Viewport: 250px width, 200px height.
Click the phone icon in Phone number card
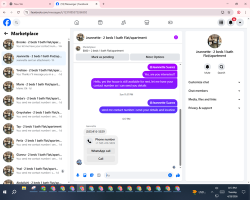[x=89, y=141]
